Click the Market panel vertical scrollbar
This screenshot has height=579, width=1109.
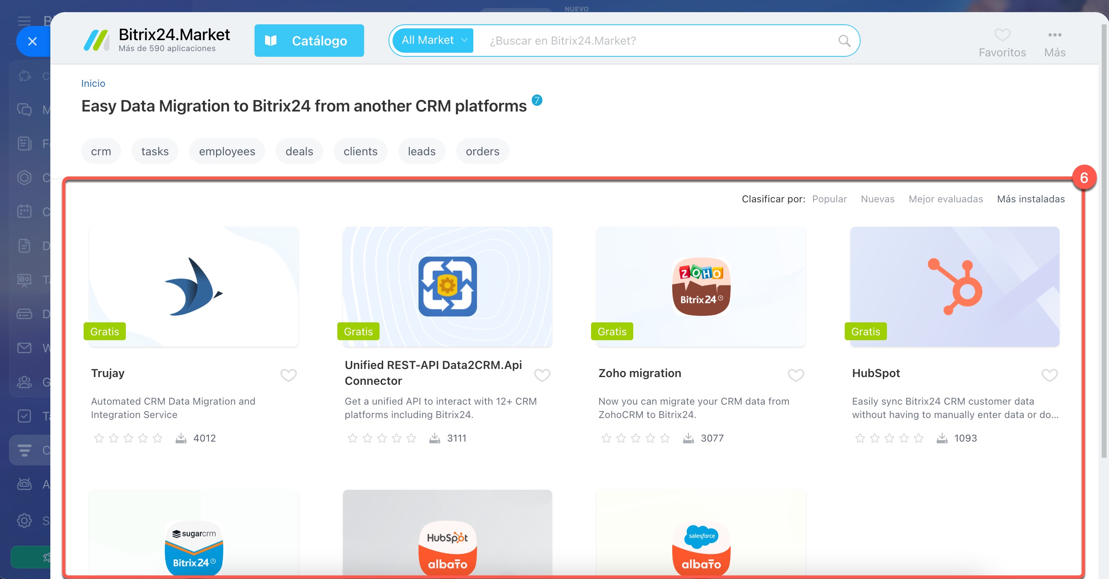click(1105, 241)
